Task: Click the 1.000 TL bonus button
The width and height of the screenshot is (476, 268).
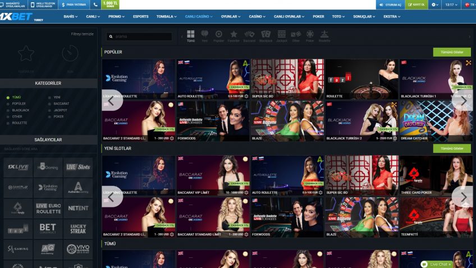Action: click(x=110, y=4)
